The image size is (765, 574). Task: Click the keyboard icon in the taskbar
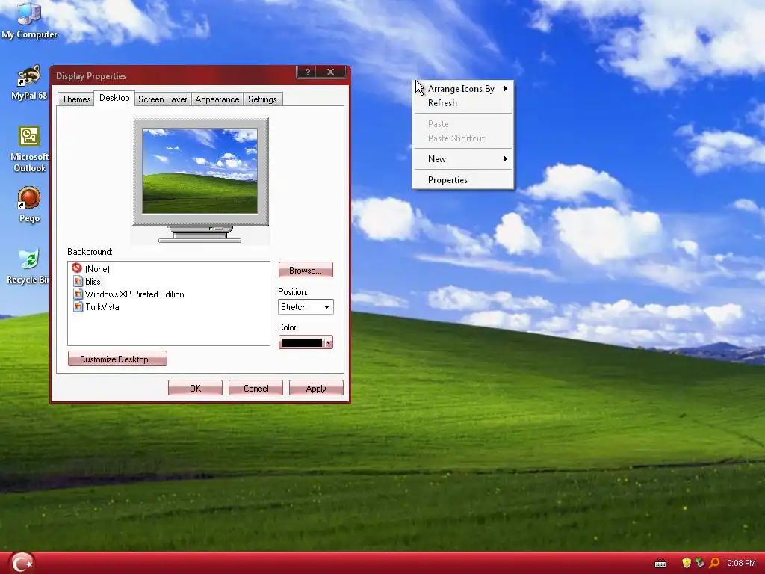660,564
